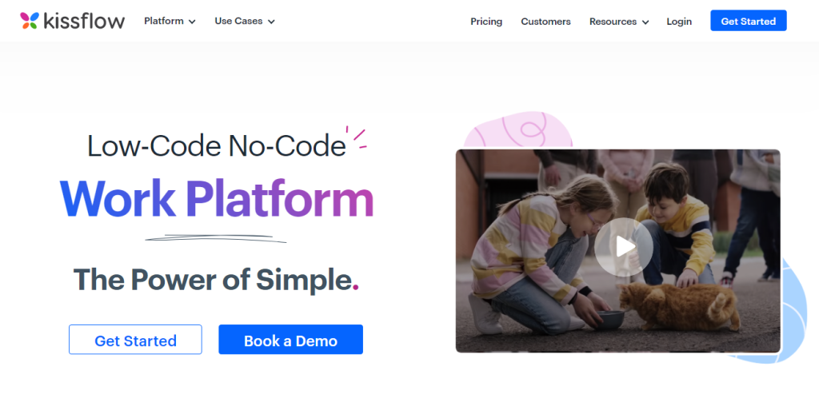Expand the Use Cases chevron arrow
The image size is (819, 402).
coord(271,22)
